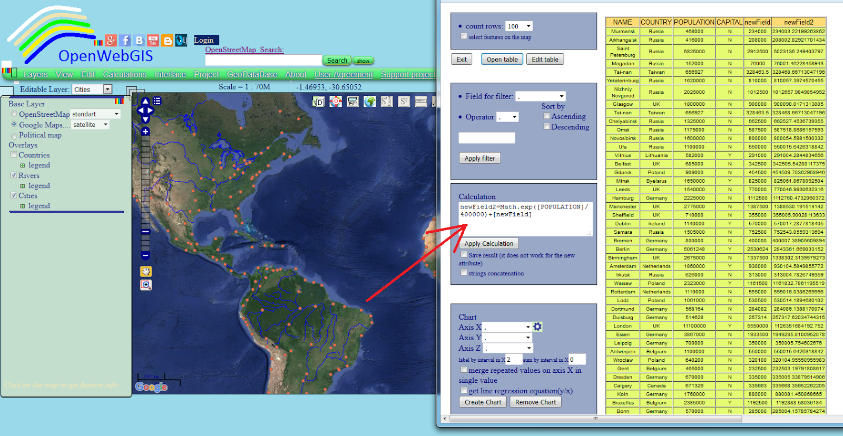Image resolution: width=843 pixels, height=436 pixels.
Task: Enable select features on the map
Action: [464, 36]
